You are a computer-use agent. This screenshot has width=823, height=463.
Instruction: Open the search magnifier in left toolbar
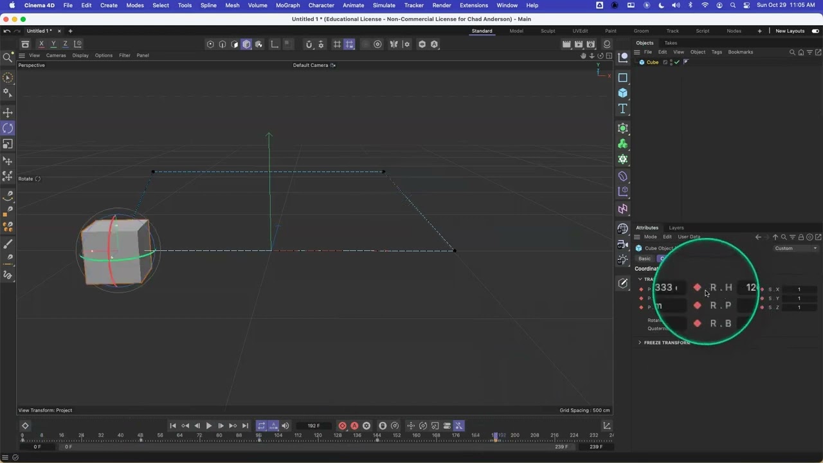(8, 58)
